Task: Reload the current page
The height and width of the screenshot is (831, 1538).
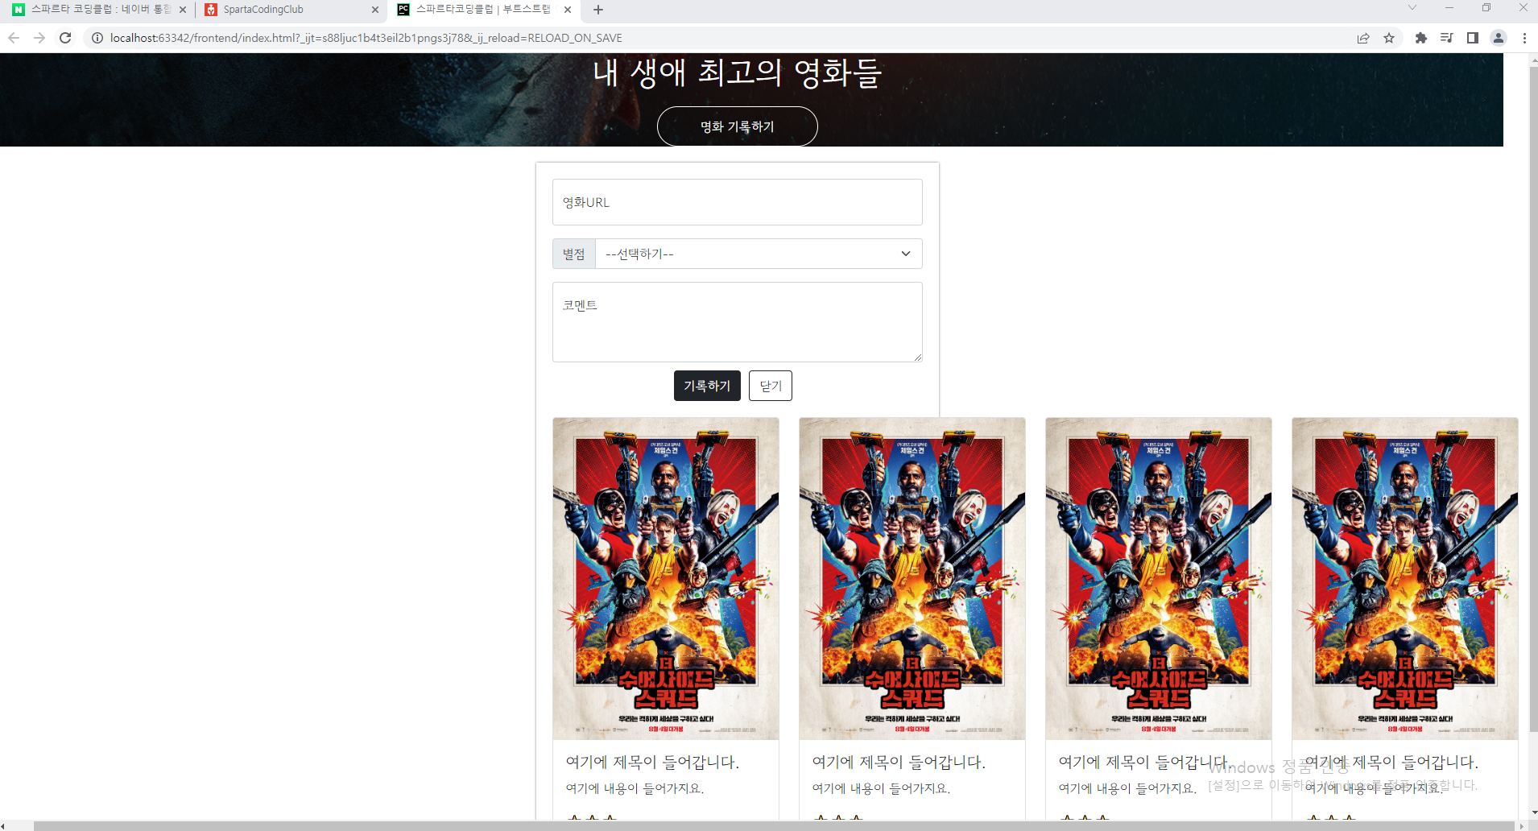Action: [65, 38]
